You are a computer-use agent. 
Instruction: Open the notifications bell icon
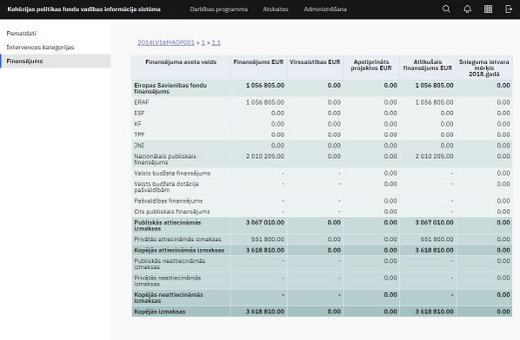tap(467, 9)
